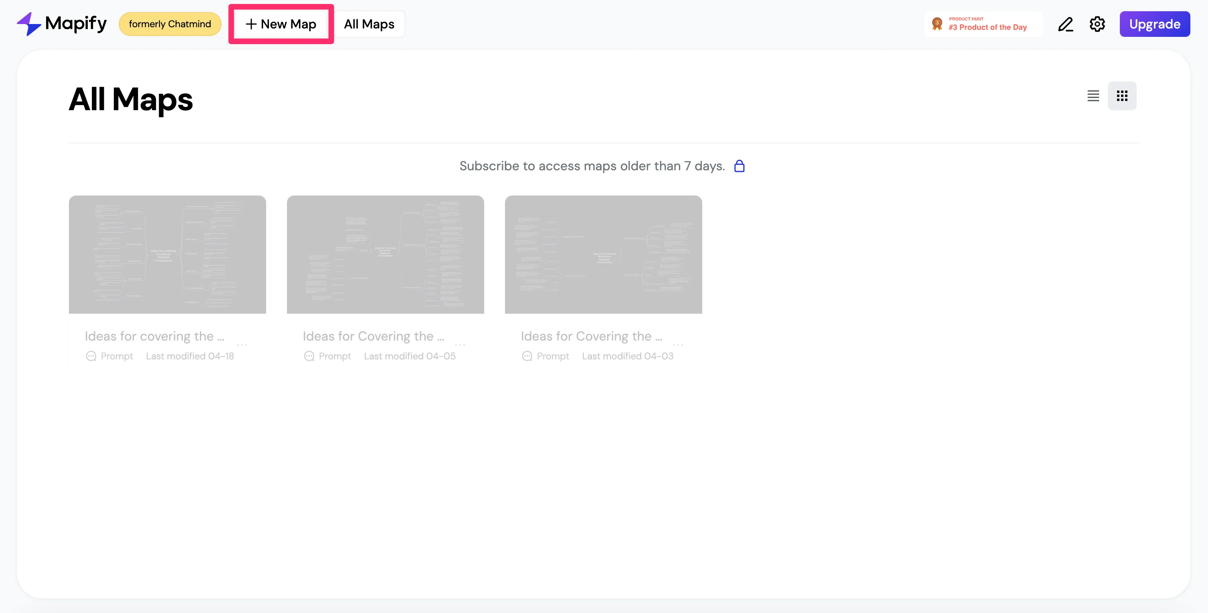
Task: Open more options for the 04-18 map
Action: pyautogui.click(x=242, y=345)
